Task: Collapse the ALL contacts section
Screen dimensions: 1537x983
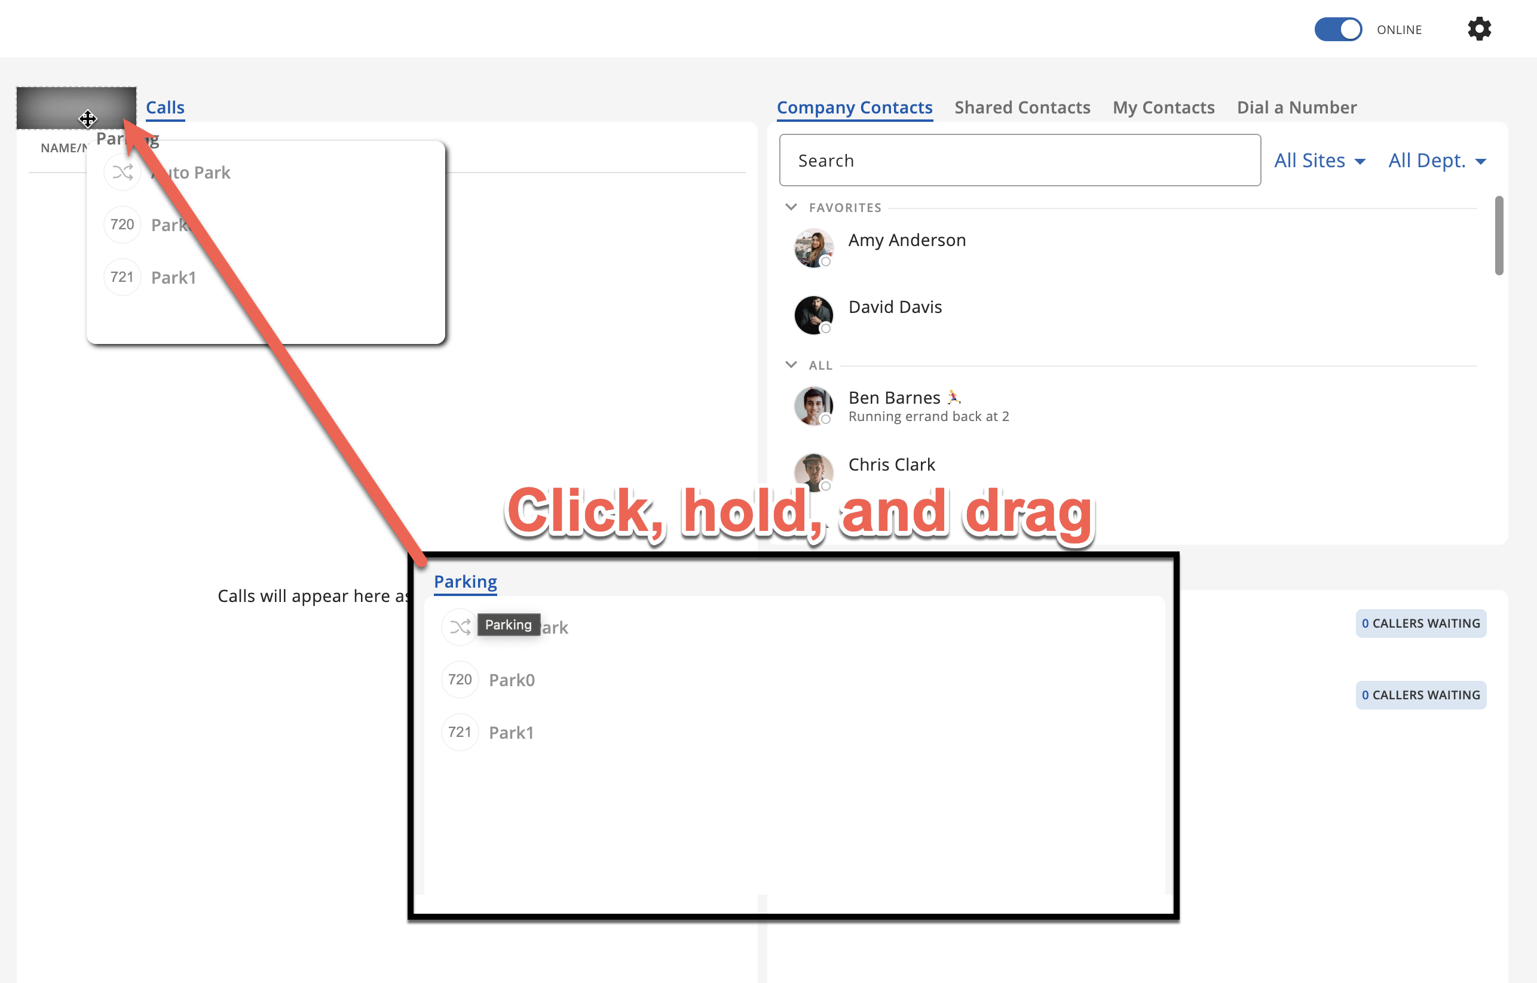Action: tap(791, 364)
